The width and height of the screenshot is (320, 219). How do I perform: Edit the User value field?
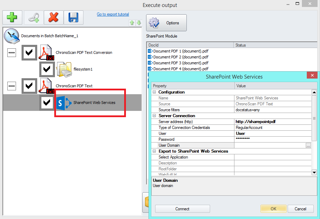[x=273, y=133]
